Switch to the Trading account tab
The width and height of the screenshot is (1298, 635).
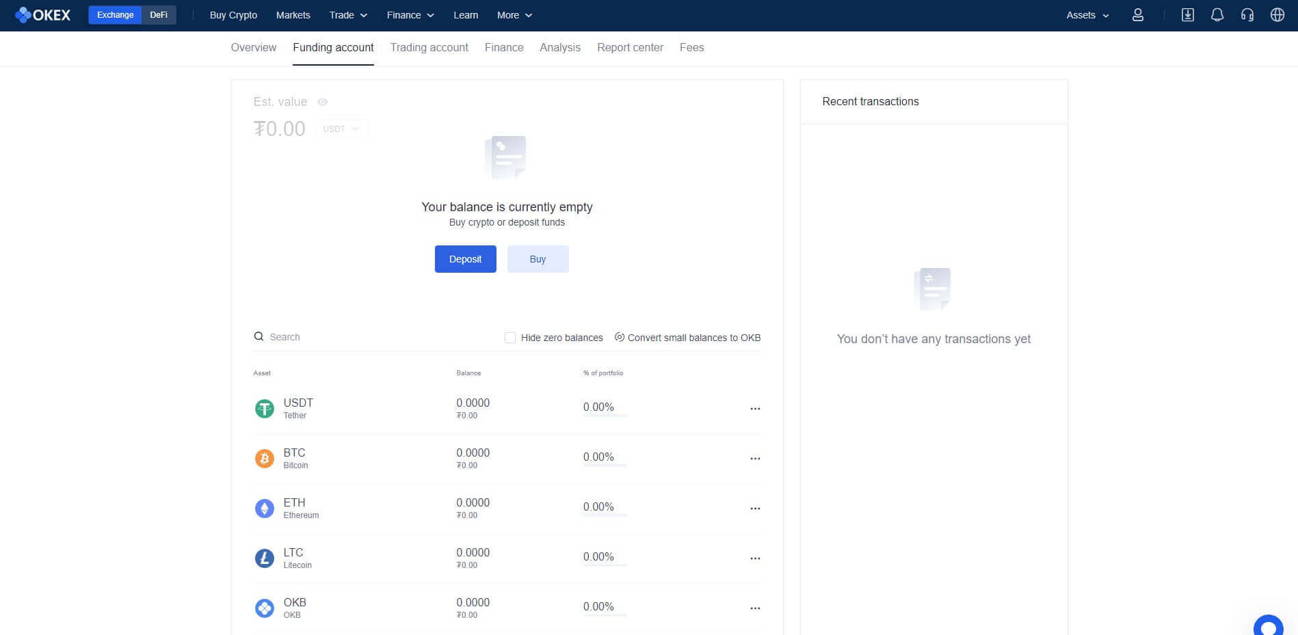coord(429,47)
